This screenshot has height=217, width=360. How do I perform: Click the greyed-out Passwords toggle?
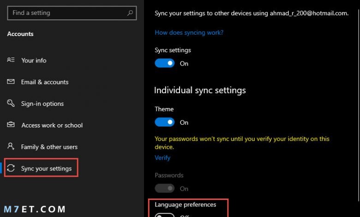click(x=165, y=188)
